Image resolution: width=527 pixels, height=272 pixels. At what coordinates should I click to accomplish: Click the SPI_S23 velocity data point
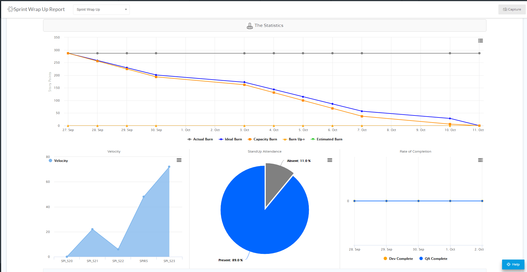coord(169,167)
